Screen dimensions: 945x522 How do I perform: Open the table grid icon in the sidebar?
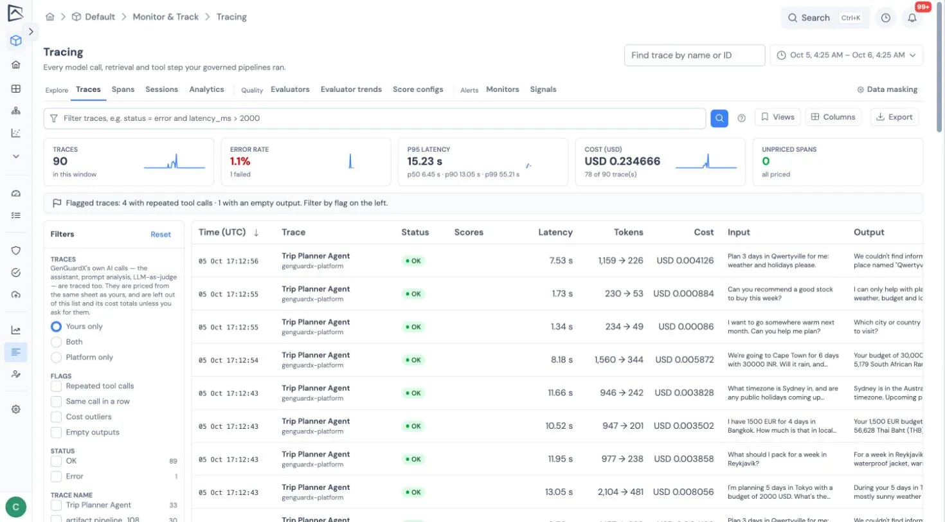coord(16,89)
